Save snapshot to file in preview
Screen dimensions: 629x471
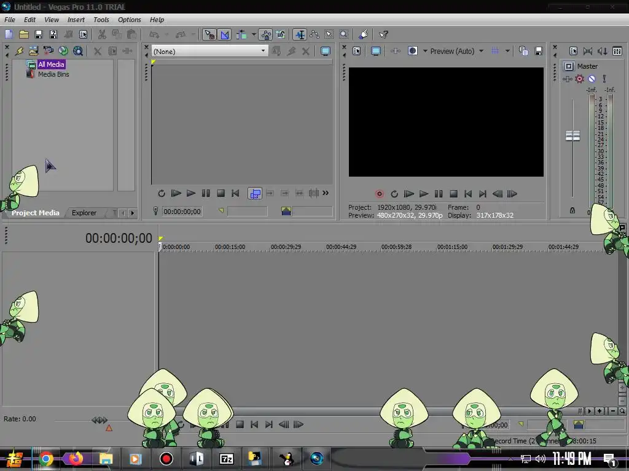click(538, 51)
